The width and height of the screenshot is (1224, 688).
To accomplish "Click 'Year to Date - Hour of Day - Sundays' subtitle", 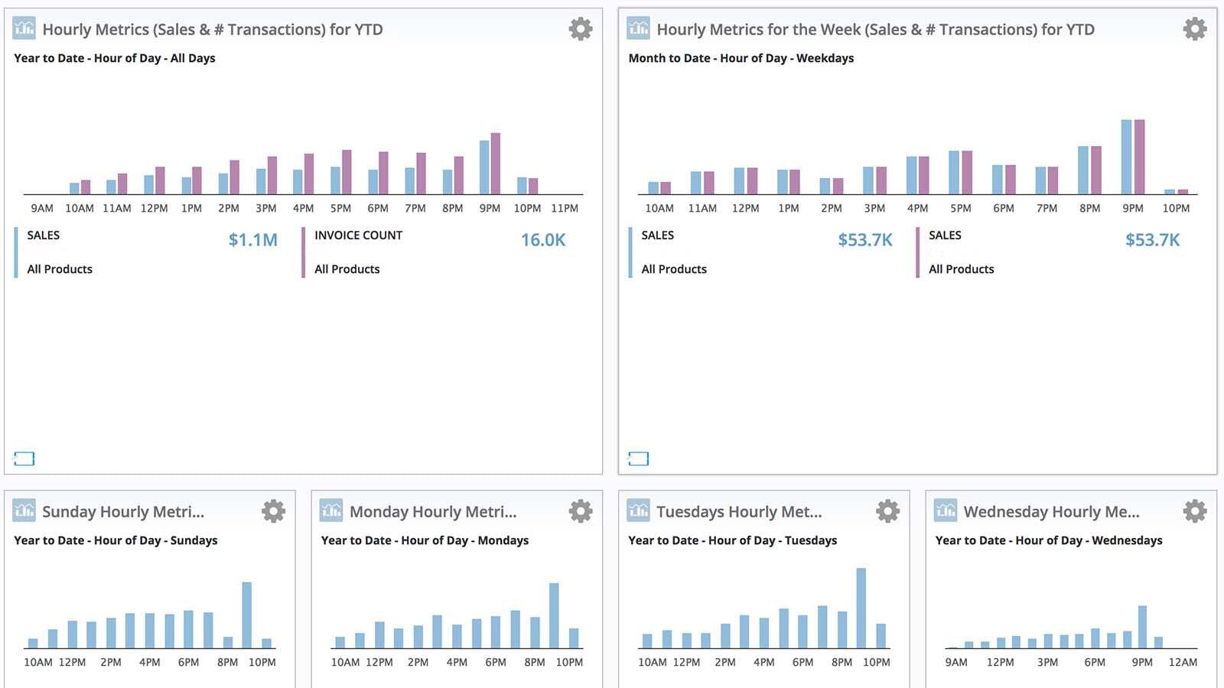I will [x=116, y=540].
